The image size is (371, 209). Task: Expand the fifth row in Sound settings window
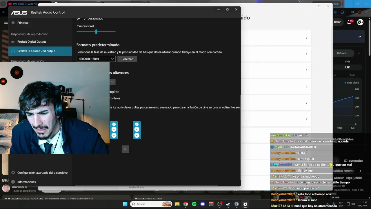pyautogui.click(x=307, y=103)
